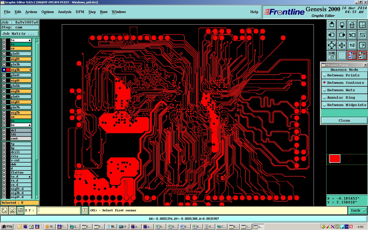Click Close in the Measure Popup

point(344,121)
